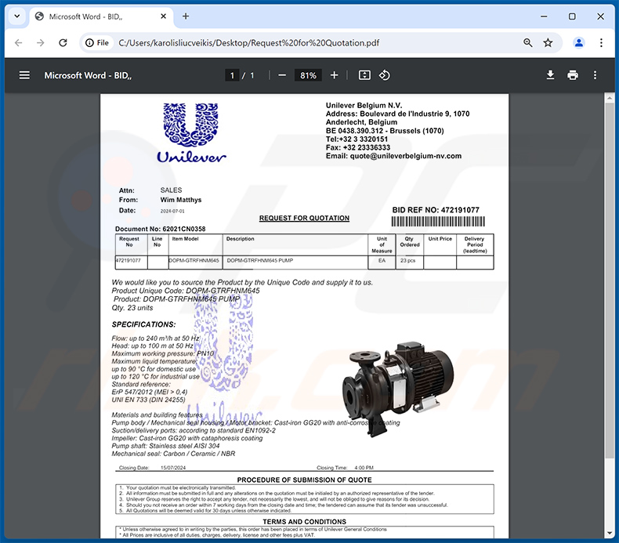Expand the tab search dropdown arrow
Viewport: 619px width, 543px height.
(18, 16)
